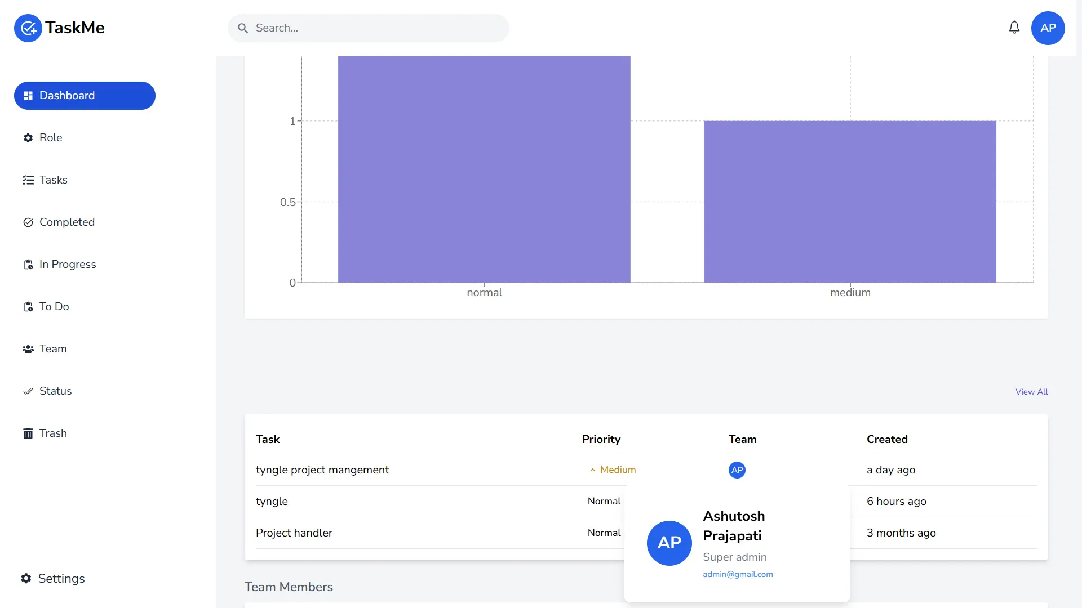This screenshot has width=1082, height=608.
Task: Open the AP profile avatar in header
Action: (x=1048, y=28)
